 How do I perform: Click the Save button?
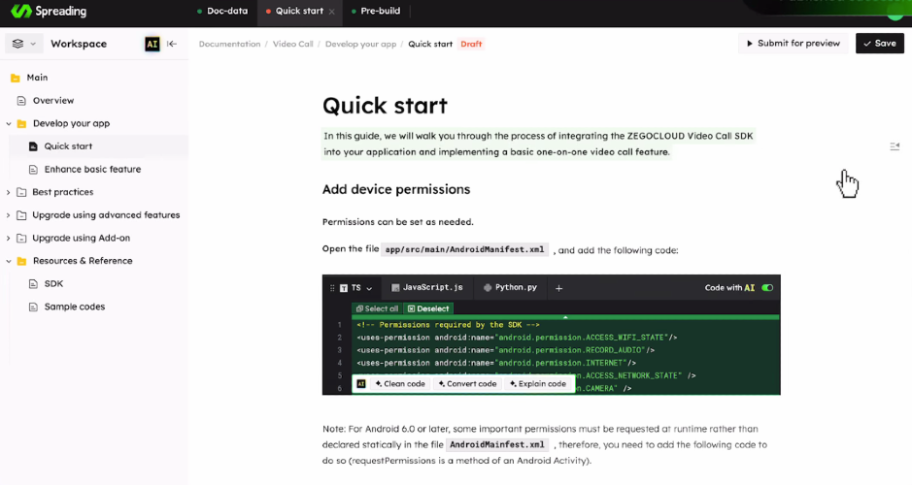pos(879,44)
